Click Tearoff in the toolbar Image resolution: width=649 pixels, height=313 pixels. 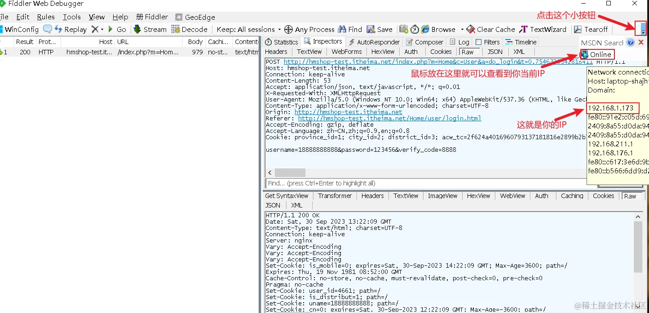(591, 29)
